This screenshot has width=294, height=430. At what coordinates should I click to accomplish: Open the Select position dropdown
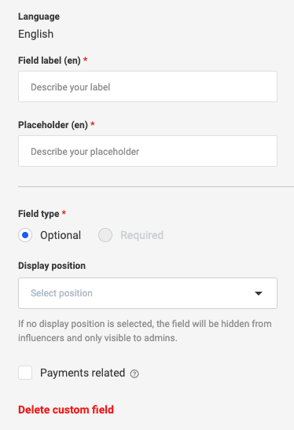[x=148, y=293]
